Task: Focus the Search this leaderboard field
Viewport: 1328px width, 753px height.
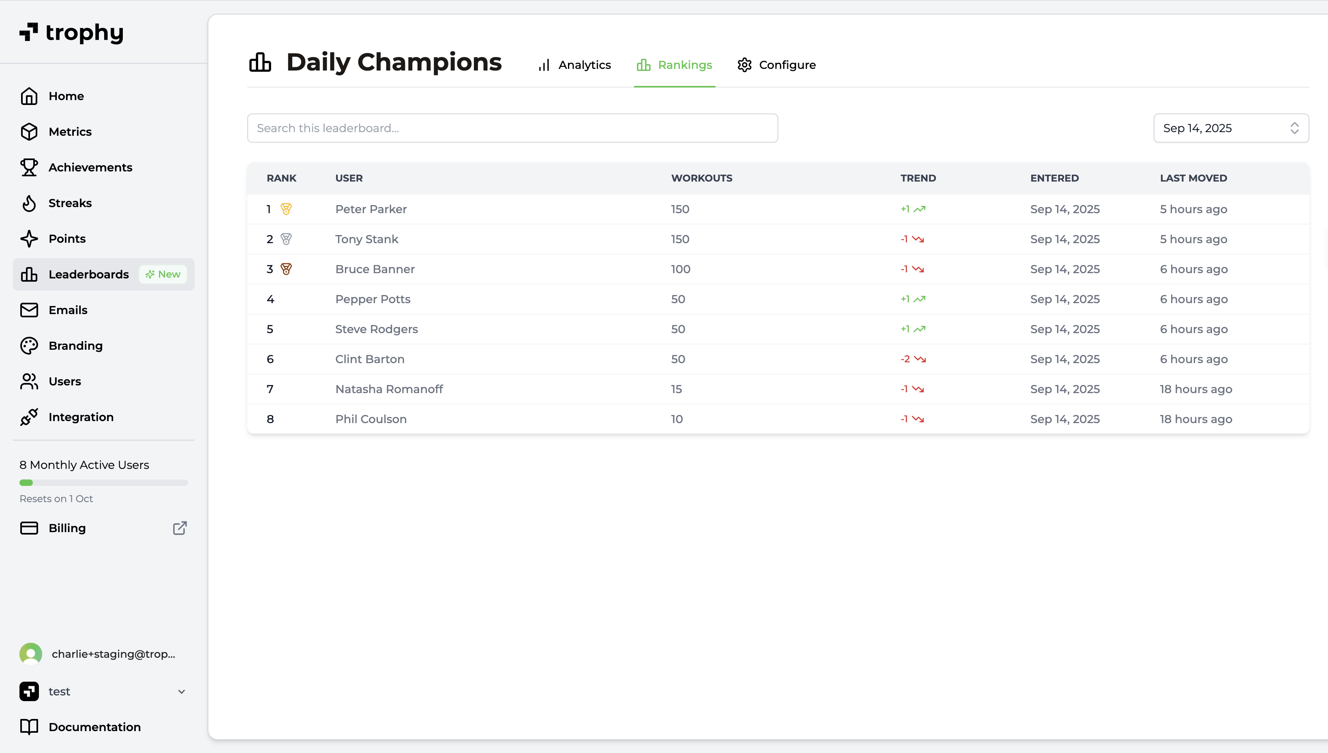Action: (x=512, y=128)
